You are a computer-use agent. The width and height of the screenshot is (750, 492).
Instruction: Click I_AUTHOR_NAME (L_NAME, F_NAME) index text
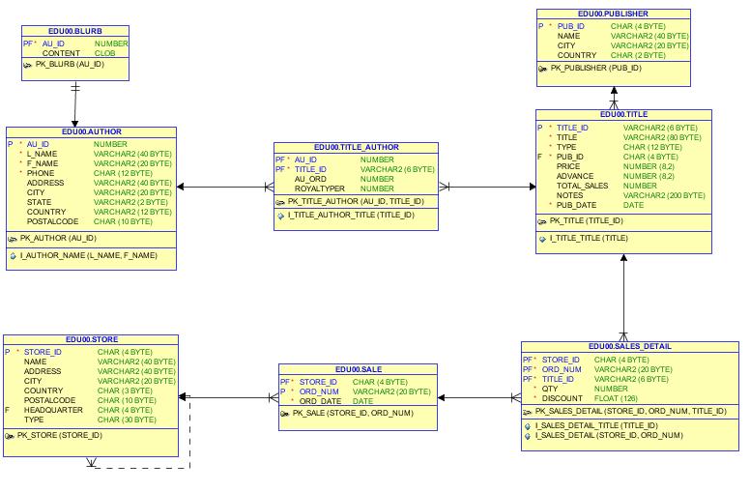pyautogui.click(x=89, y=255)
